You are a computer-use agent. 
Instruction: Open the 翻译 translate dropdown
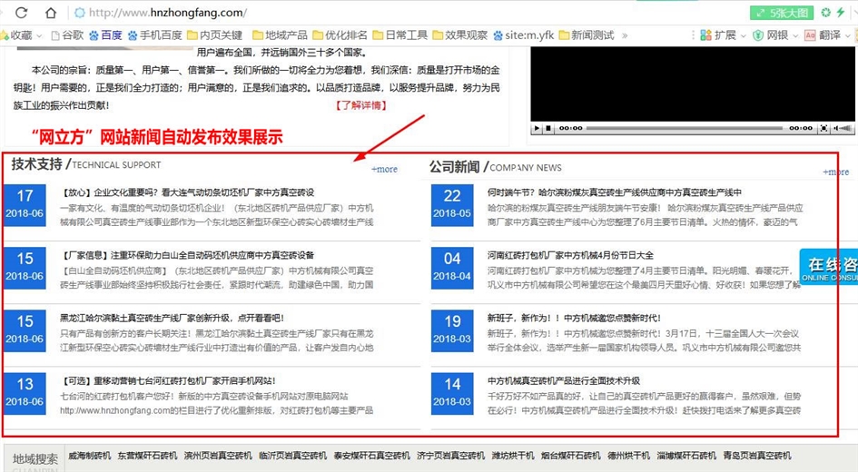(x=827, y=35)
